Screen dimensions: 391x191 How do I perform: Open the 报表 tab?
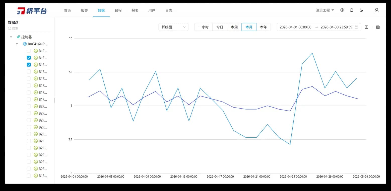(x=135, y=11)
